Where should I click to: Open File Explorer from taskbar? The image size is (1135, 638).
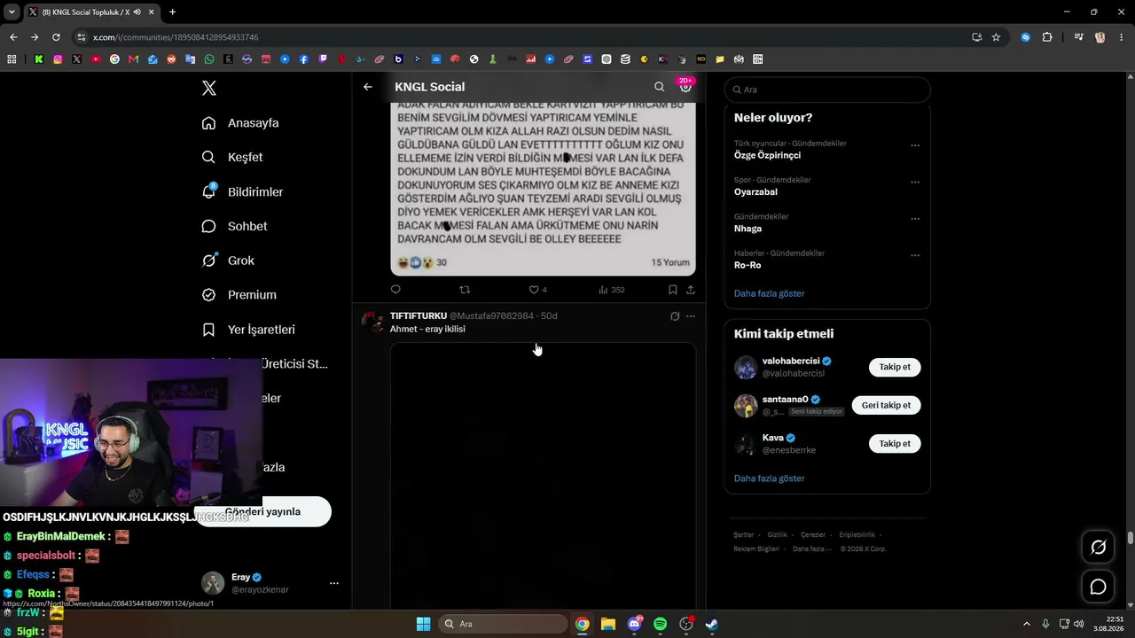point(608,624)
